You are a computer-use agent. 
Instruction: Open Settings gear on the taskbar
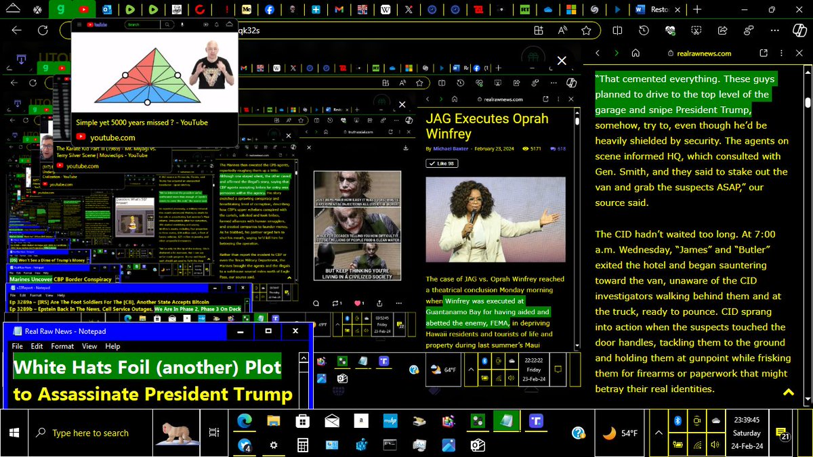(x=274, y=445)
